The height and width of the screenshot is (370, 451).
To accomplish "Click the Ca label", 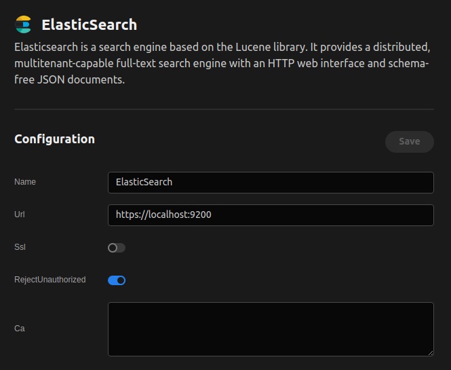I will pyautogui.click(x=20, y=329).
